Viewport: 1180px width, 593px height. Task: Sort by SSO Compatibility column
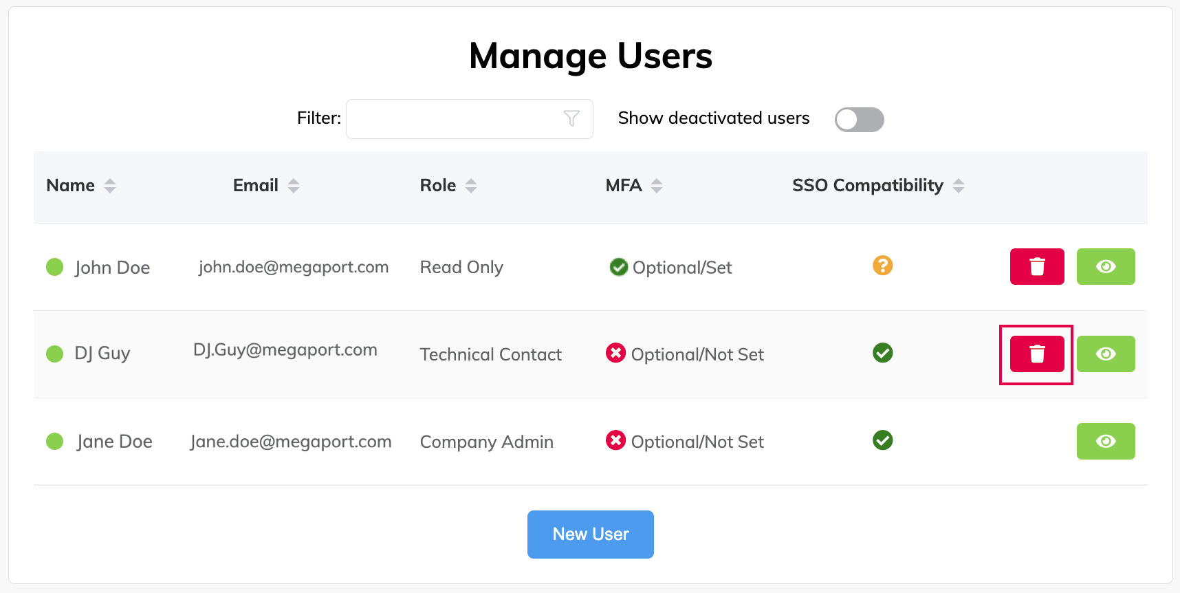[x=959, y=186]
